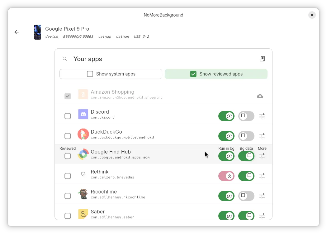Click package com.adilhanney.ricochlime
Image resolution: width=327 pixels, height=234 pixels.
tap(118, 197)
